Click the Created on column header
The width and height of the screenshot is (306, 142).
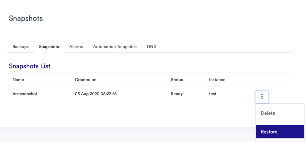85,80
